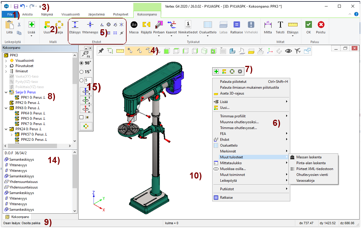
Task: Select the 15° rotation angle option
Action: pos(82,71)
